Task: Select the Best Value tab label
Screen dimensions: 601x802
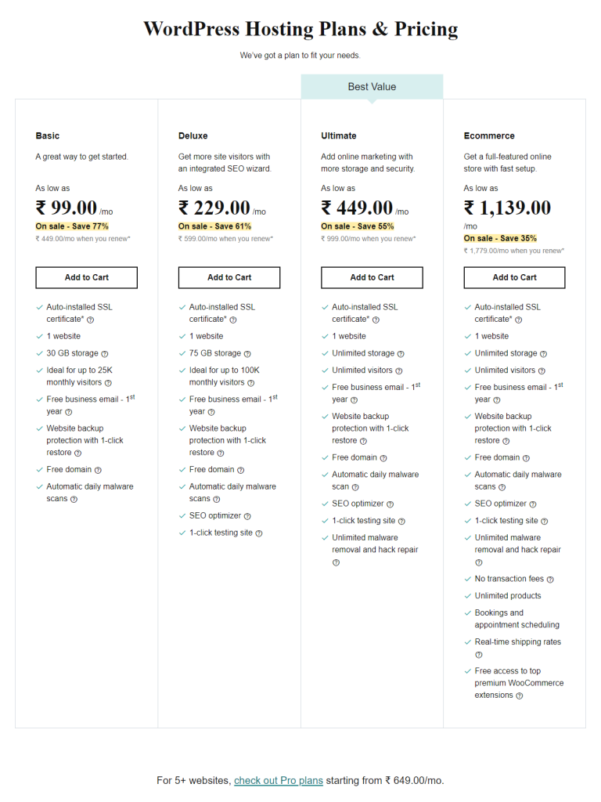Action: (x=372, y=87)
